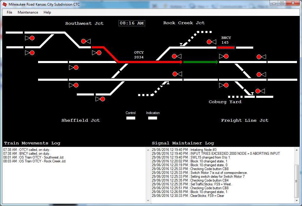Click the white Control indicator button

(x=131, y=118)
